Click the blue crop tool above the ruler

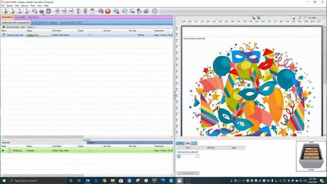point(259,18)
